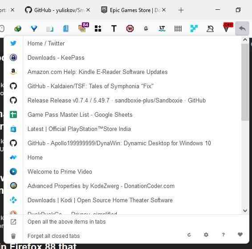Viewport: 252px width, 249px height.
Task: Click the small G extension icon
Action: 146,29
